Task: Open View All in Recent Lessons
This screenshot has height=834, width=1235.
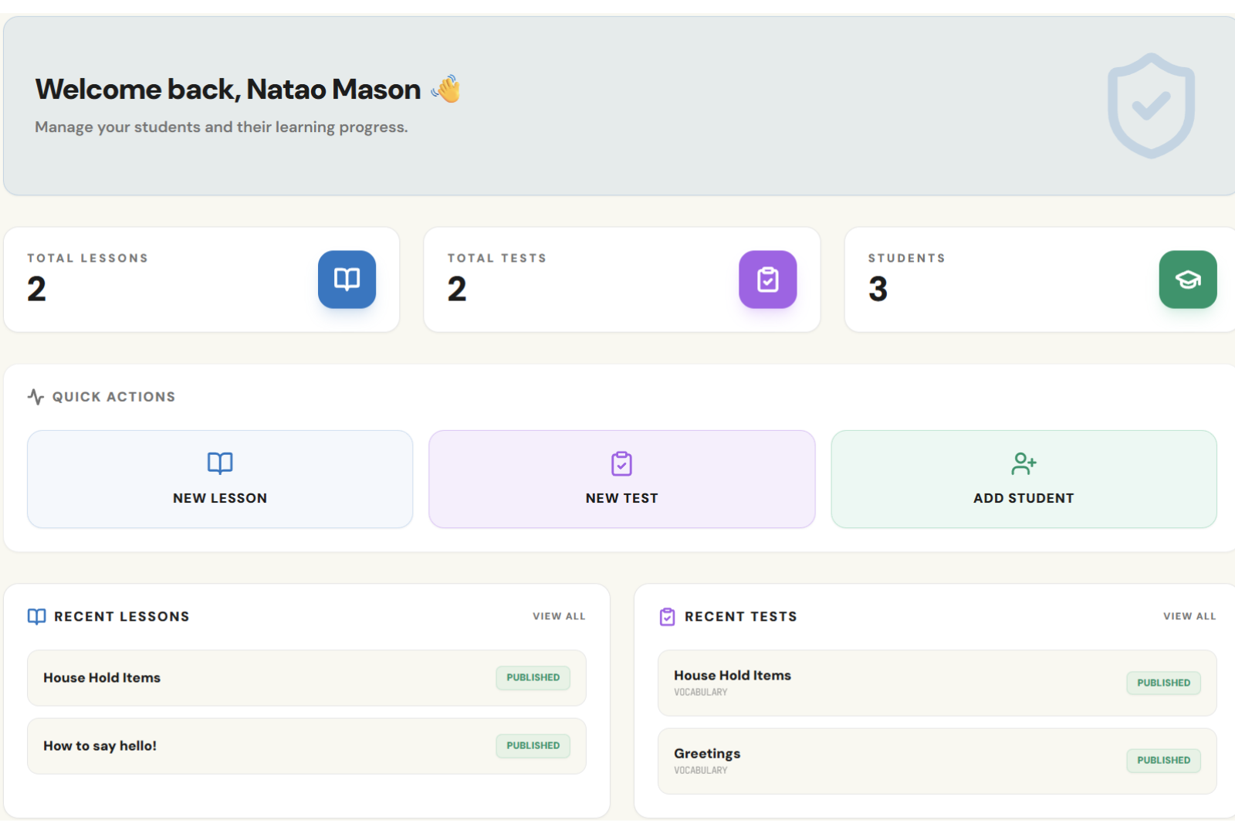Action: 558,615
